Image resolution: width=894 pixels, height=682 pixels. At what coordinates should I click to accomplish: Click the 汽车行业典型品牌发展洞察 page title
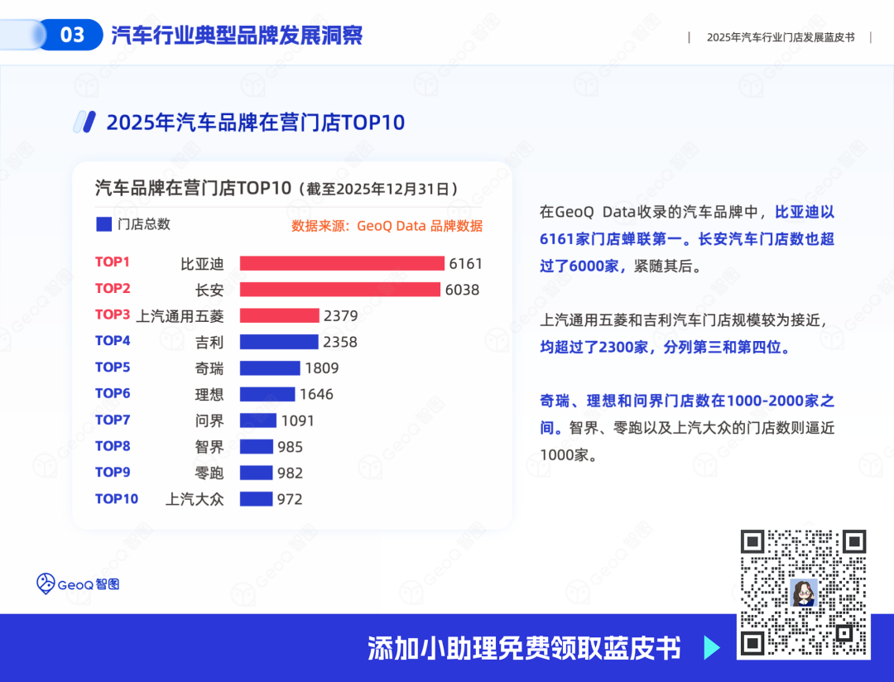point(237,36)
